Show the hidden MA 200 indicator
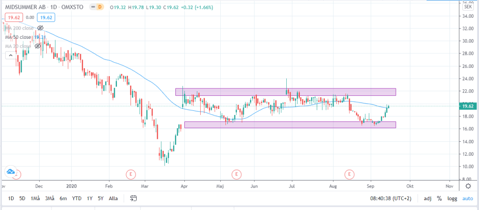 (x=40, y=28)
